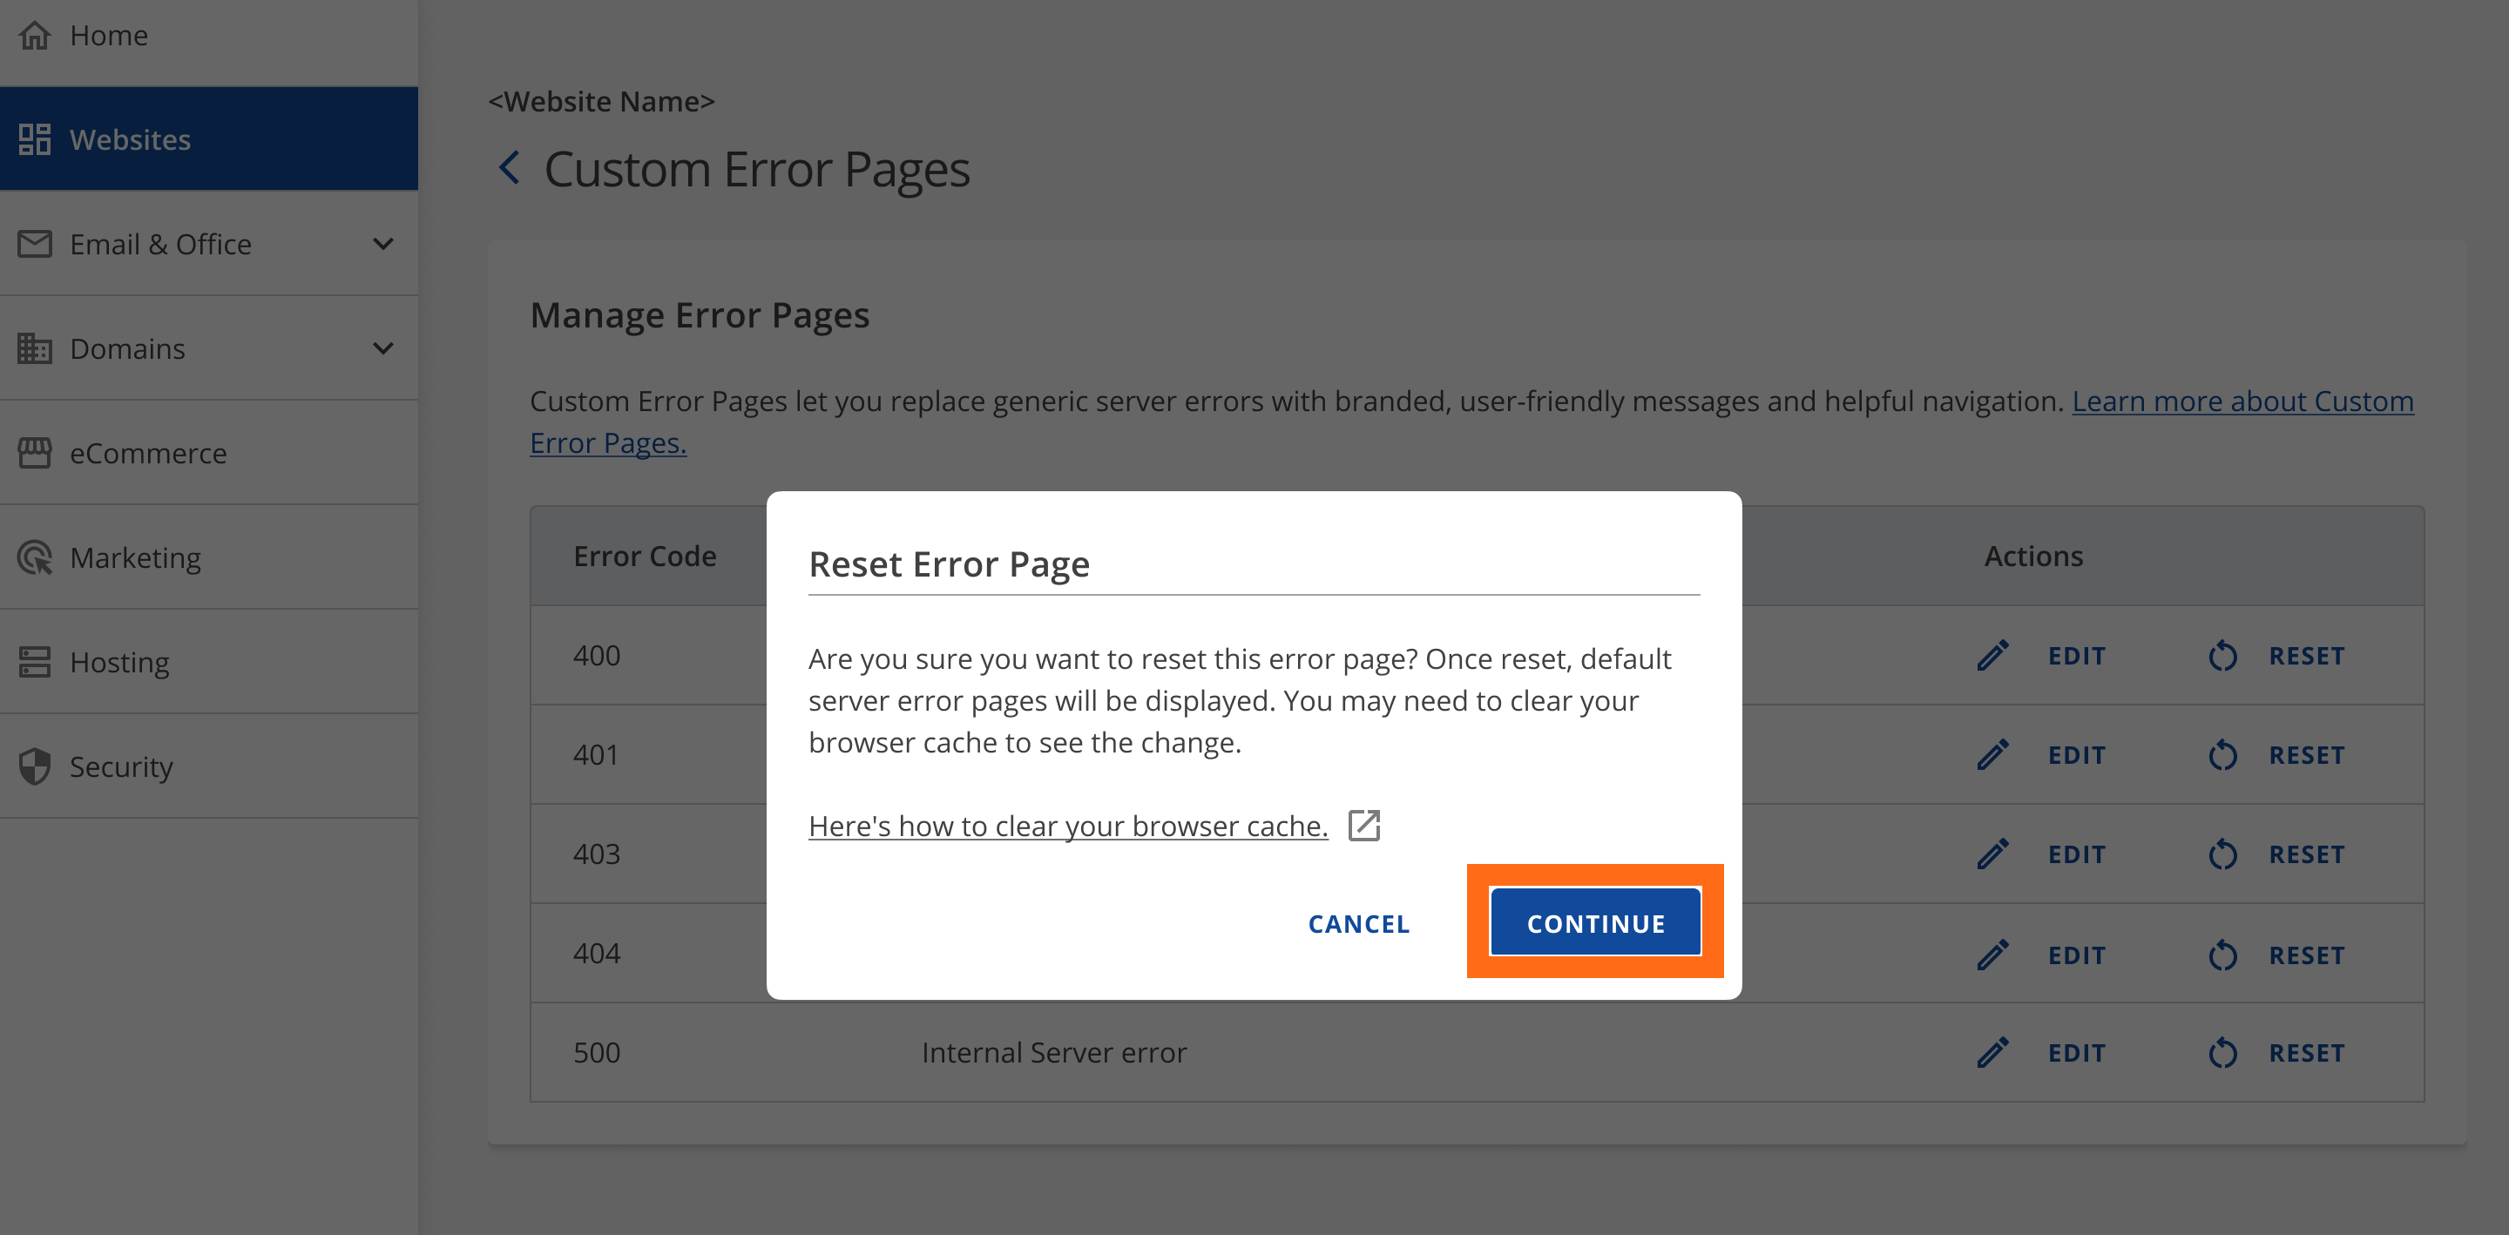The height and width of the screenshot is (1235, 2509).
Task: Click the Security shield icon
Action: (35, 766)
